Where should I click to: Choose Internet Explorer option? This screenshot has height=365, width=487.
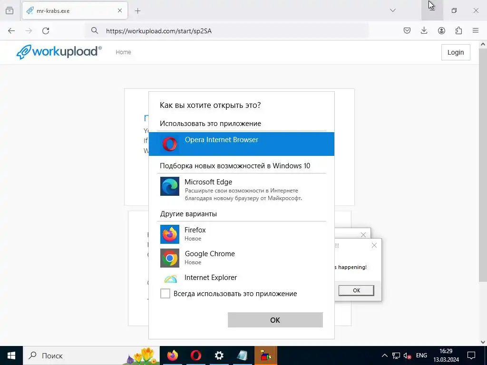click(x=242, y=277)
